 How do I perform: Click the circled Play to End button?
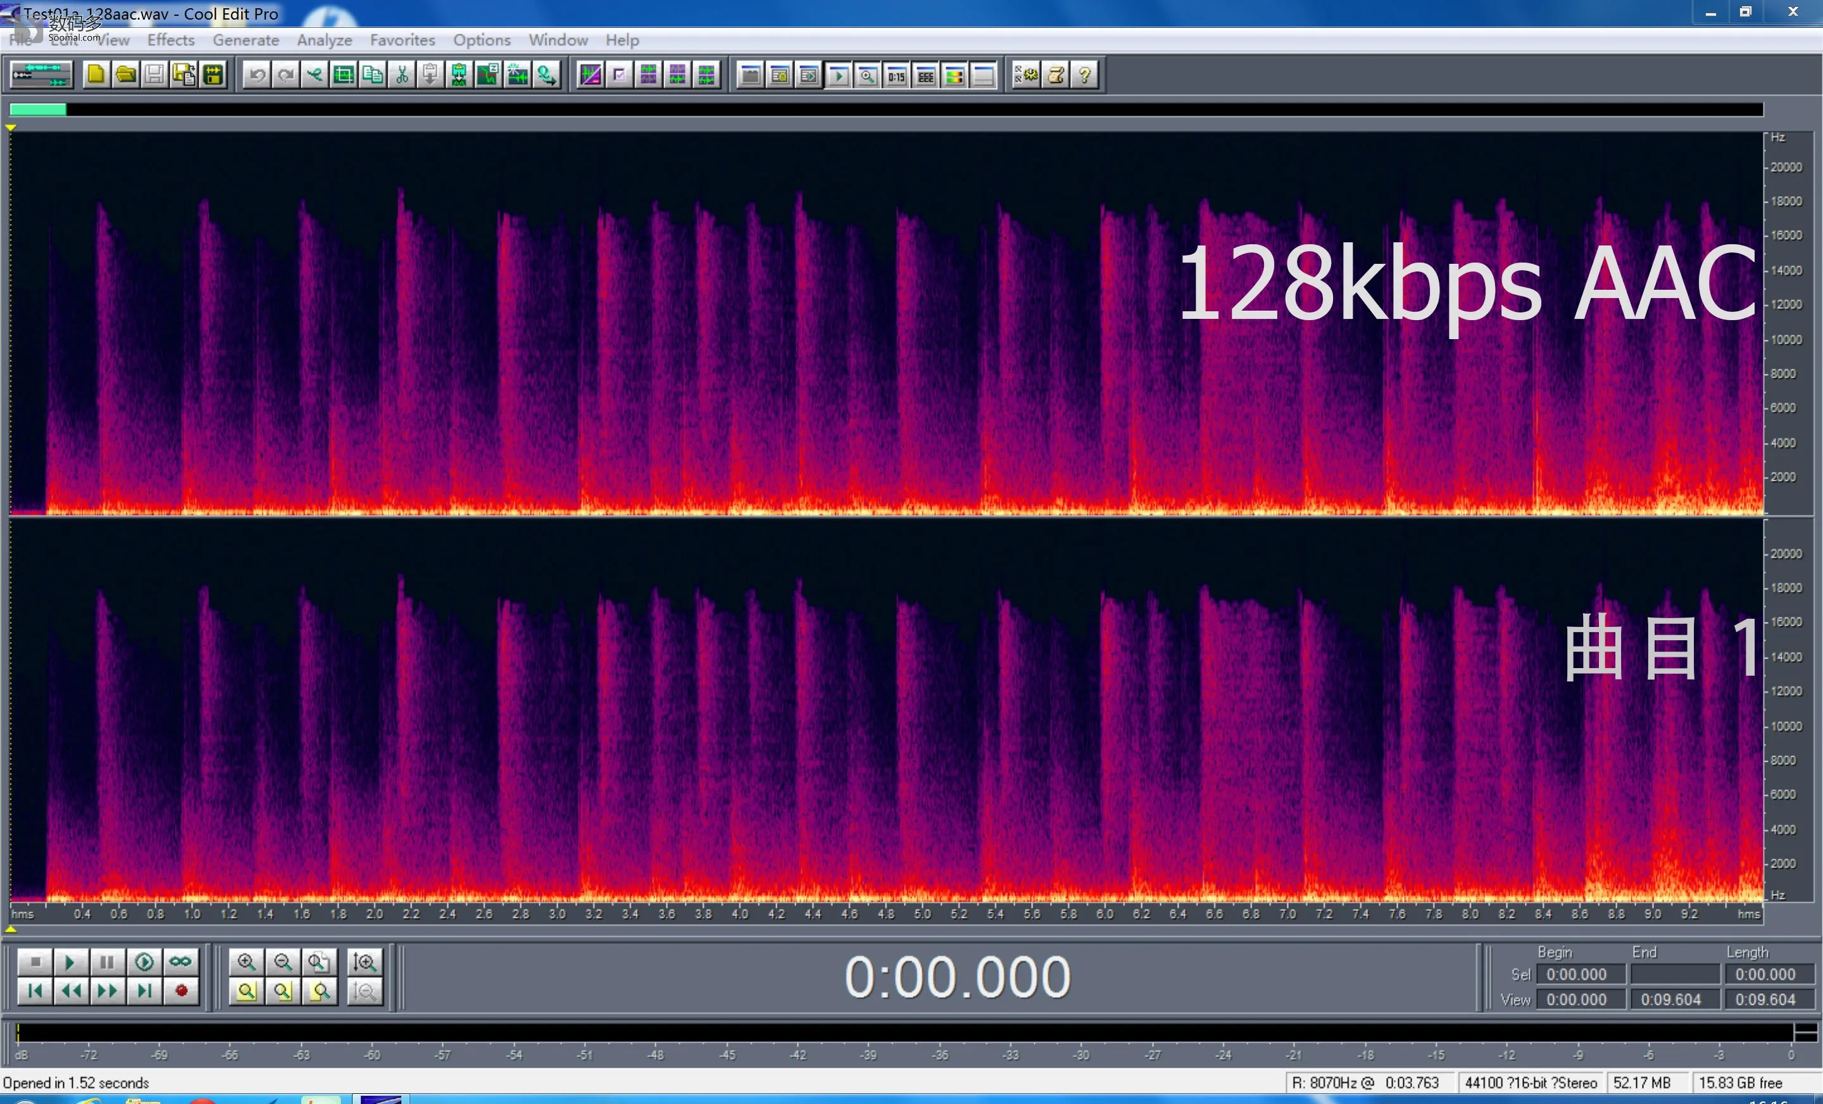click(x=144, y=961)
